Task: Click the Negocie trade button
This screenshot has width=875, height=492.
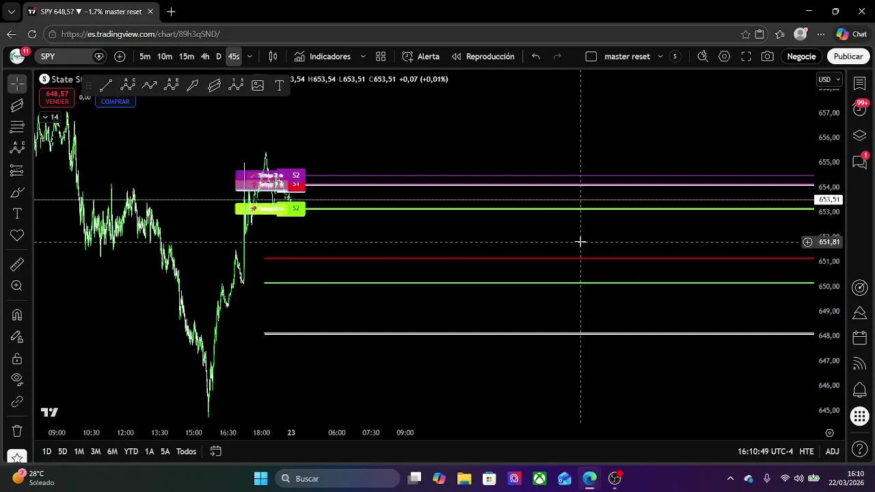Action: coord(801,57)
